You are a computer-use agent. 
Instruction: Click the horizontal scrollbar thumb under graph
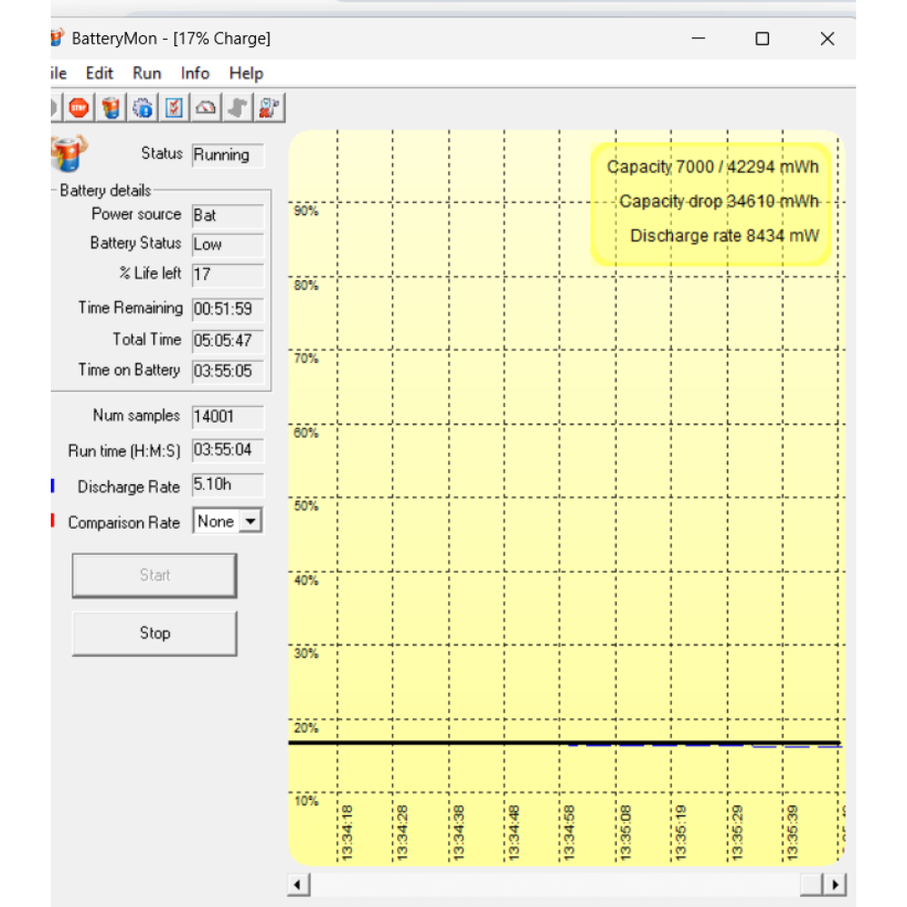(x=812, y=884)
